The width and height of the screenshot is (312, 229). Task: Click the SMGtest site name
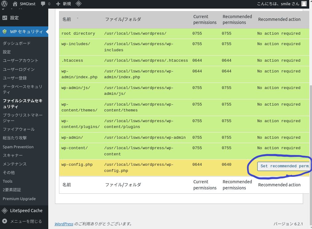28,4
